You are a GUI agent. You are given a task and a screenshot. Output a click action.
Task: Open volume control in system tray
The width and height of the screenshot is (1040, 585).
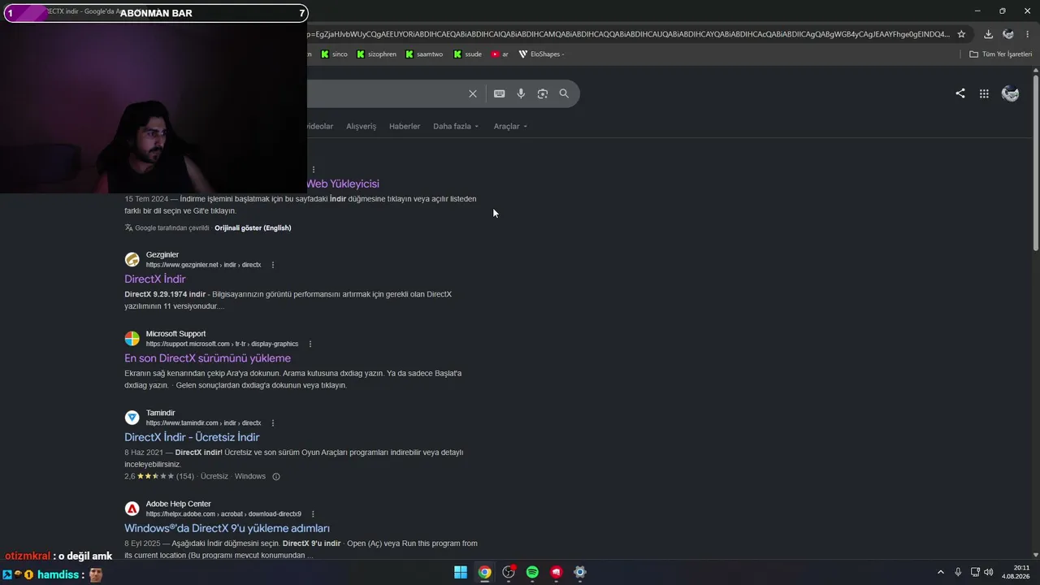[989, 572]
